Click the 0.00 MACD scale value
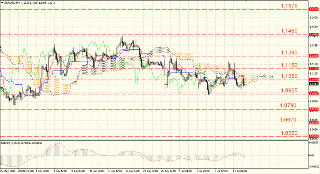 point(312,155)
